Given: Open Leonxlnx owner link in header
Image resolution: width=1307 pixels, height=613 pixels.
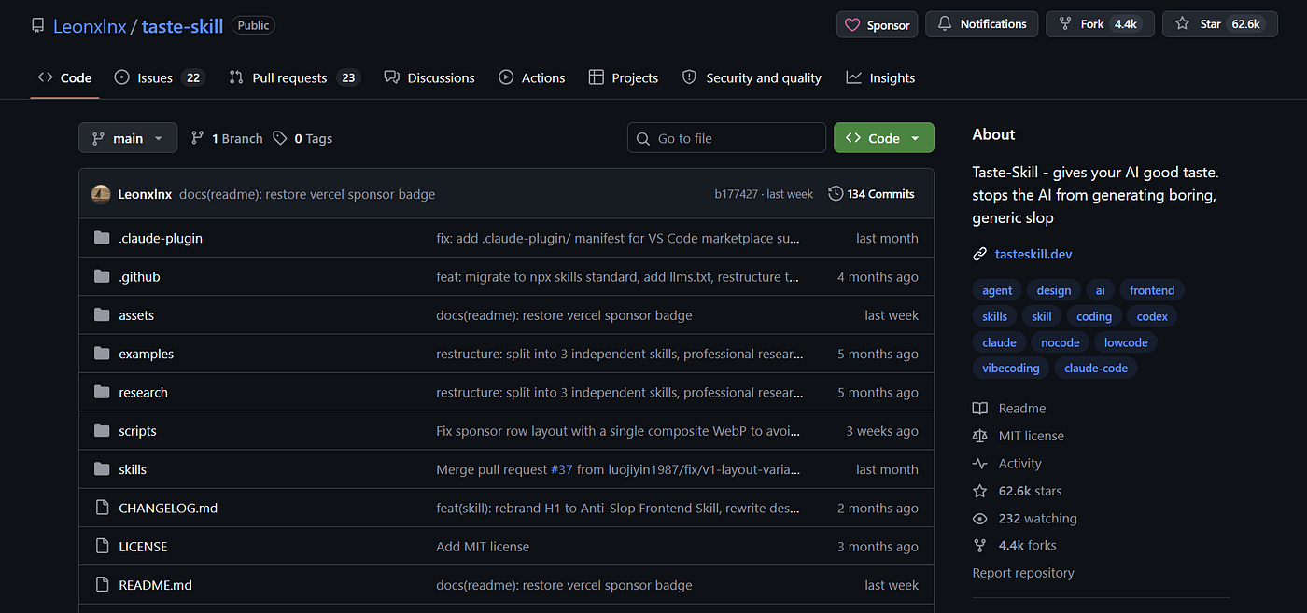Looking at the screenshot, I should pos(90,26).
